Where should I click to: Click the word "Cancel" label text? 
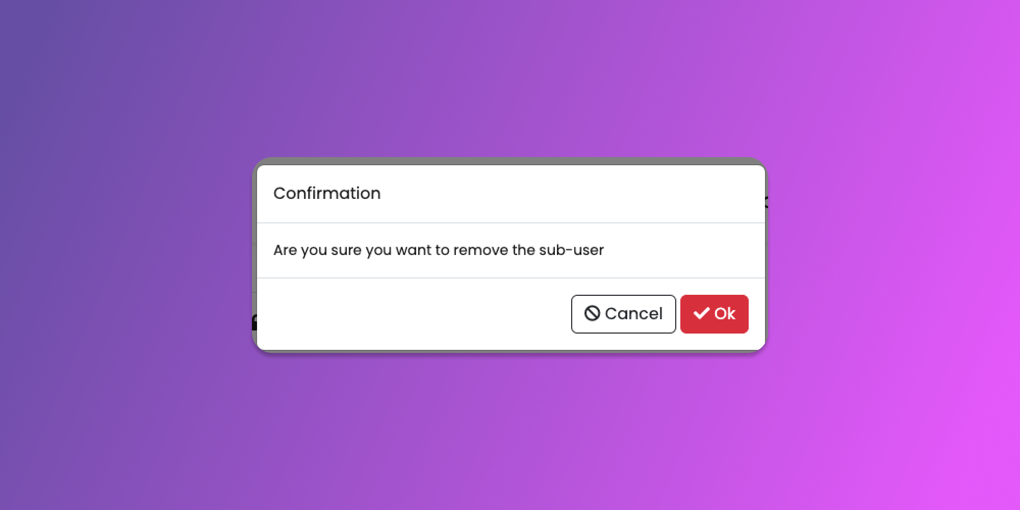[633, 314]
